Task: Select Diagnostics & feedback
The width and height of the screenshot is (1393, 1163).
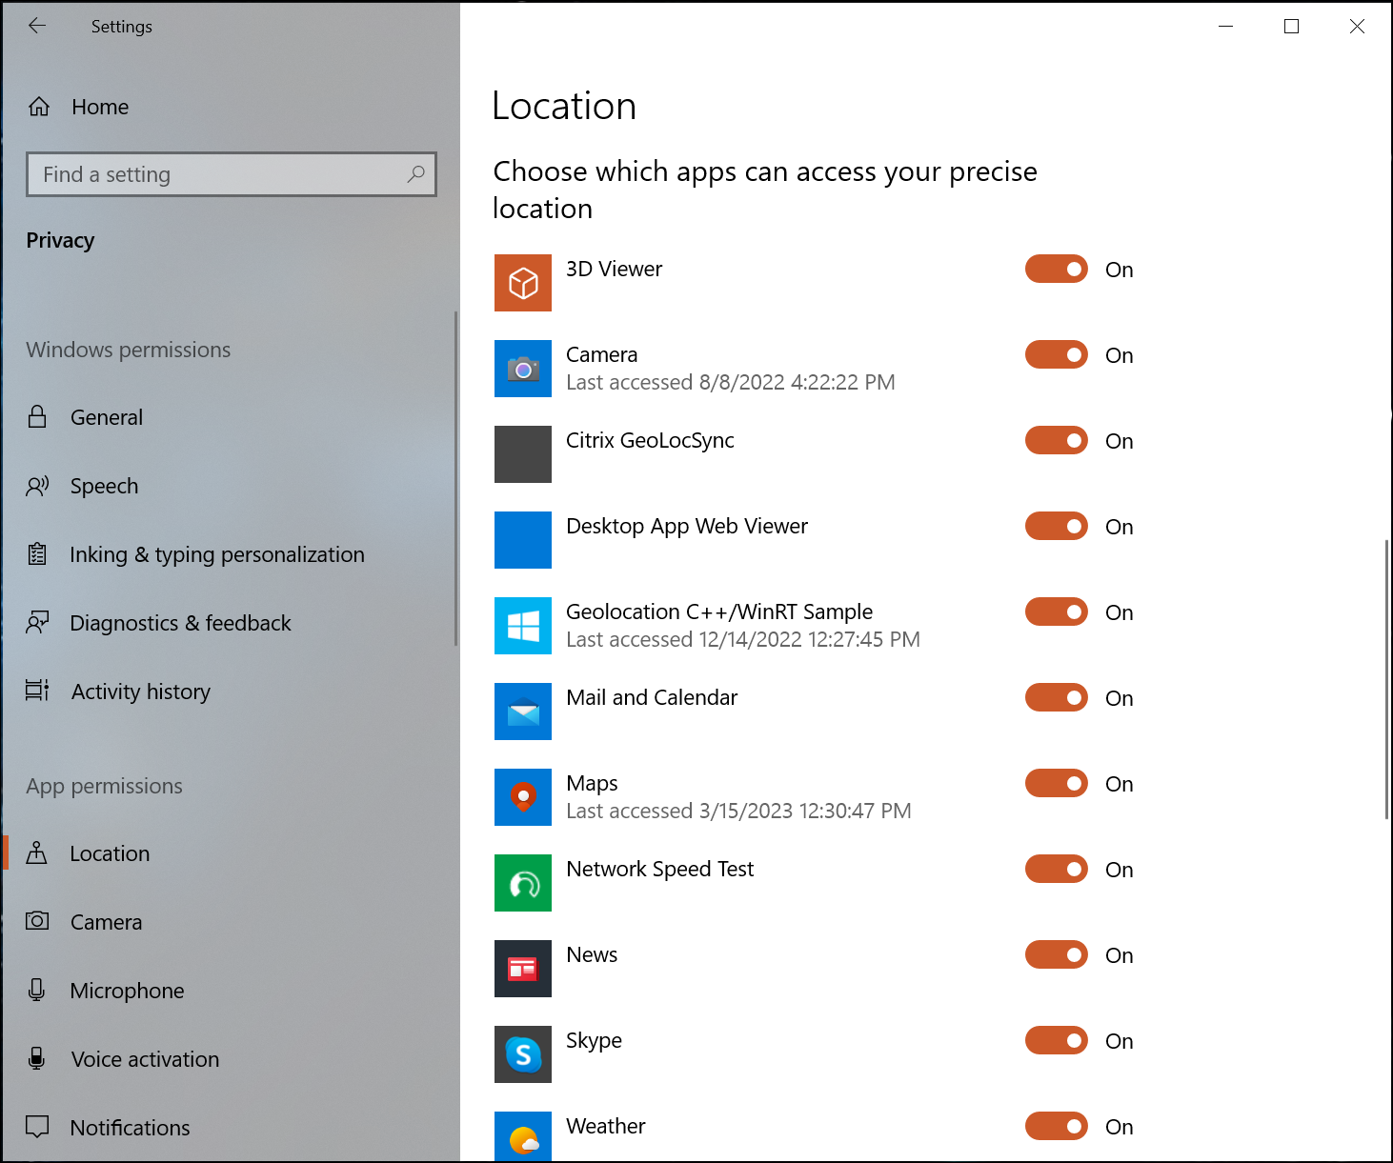Action: point(181,623)
